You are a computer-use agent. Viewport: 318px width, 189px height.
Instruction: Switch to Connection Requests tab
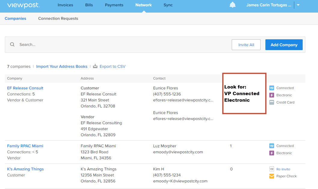[x=58, y=18]
